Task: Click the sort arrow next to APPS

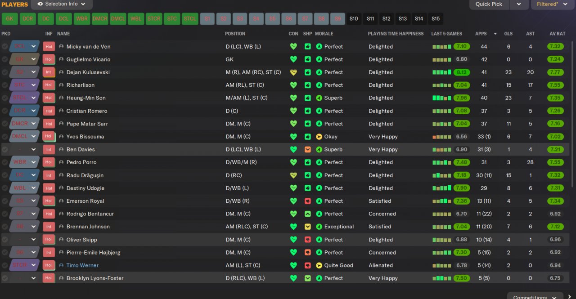Action: point(495,34)
